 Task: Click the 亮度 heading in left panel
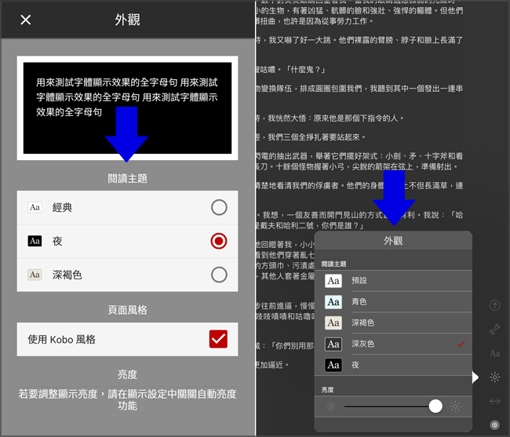[x=127, y=374]
